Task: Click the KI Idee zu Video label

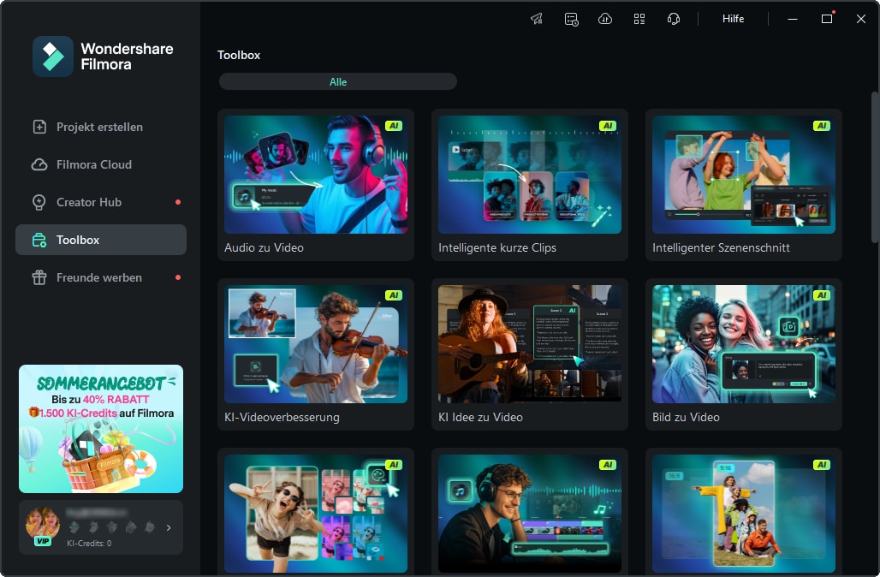Action: [480, 417]
